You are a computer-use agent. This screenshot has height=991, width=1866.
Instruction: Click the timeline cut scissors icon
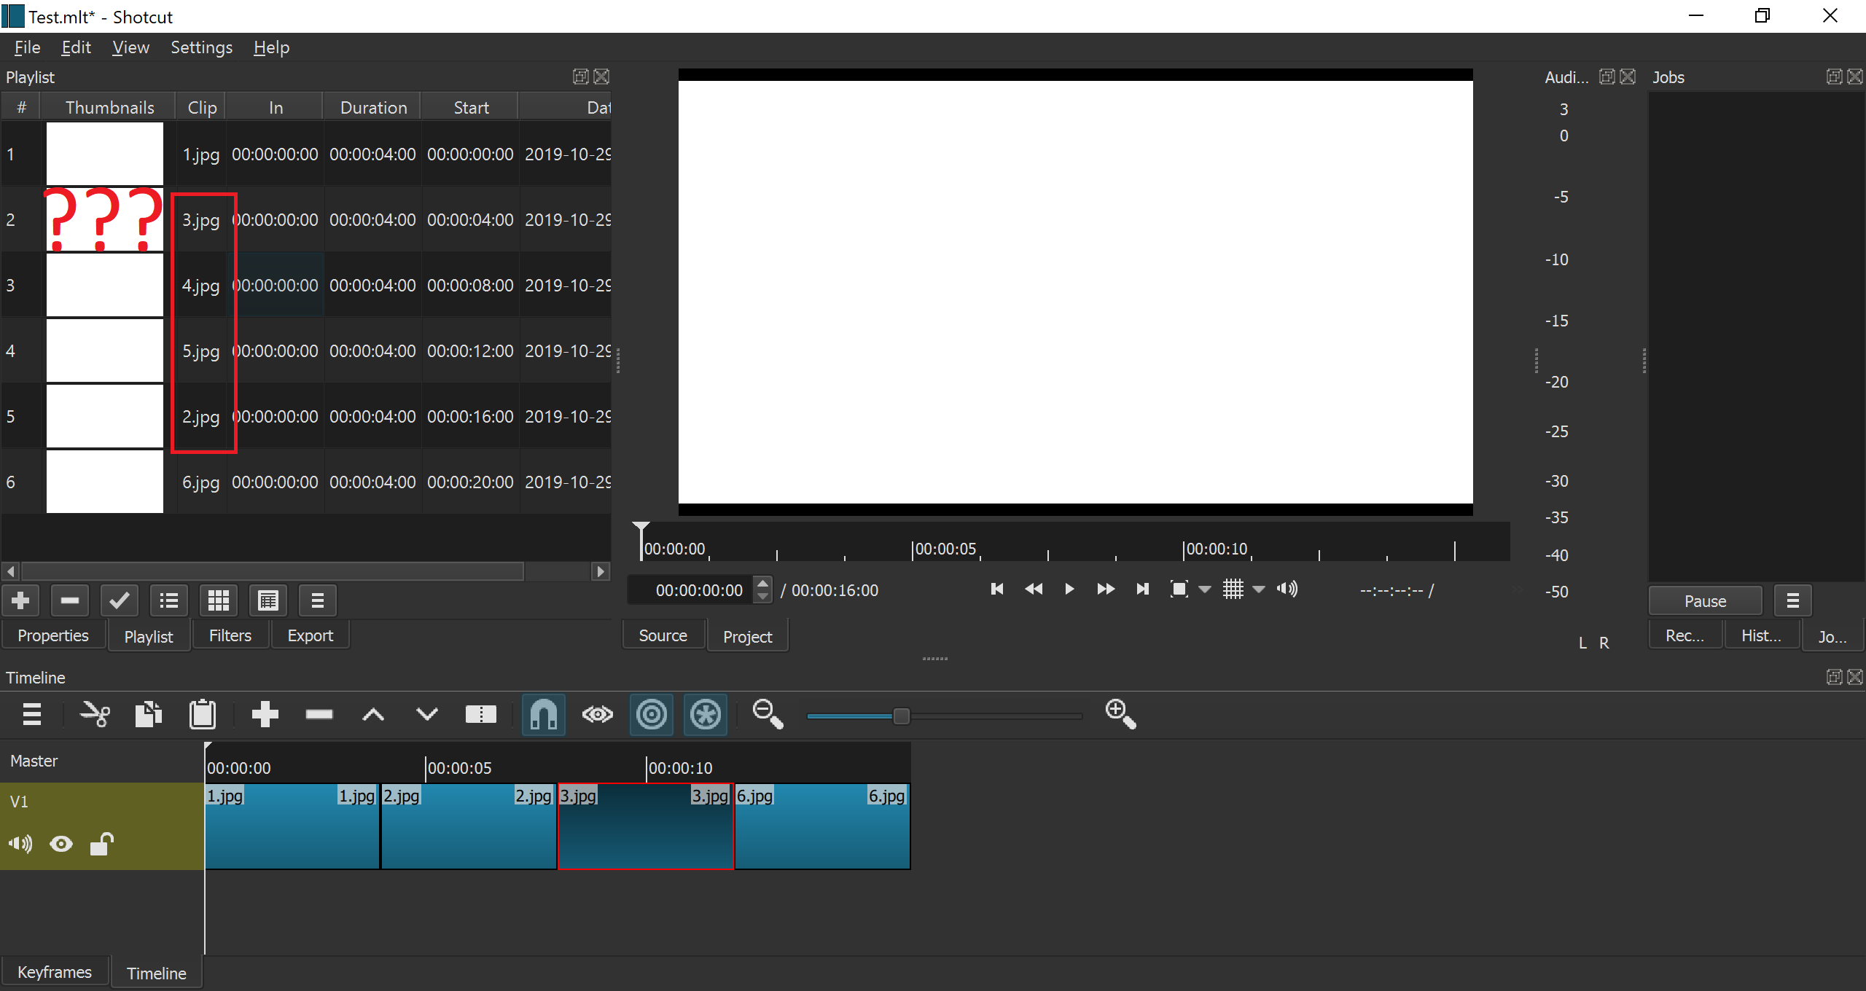95,715
